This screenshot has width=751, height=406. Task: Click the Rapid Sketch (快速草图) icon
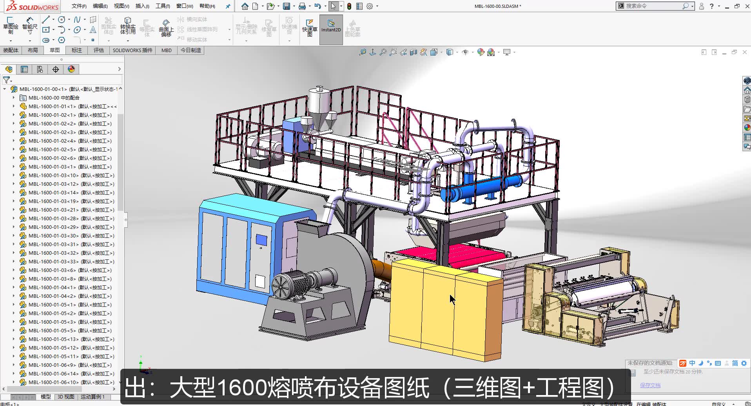tap(310, 27)
